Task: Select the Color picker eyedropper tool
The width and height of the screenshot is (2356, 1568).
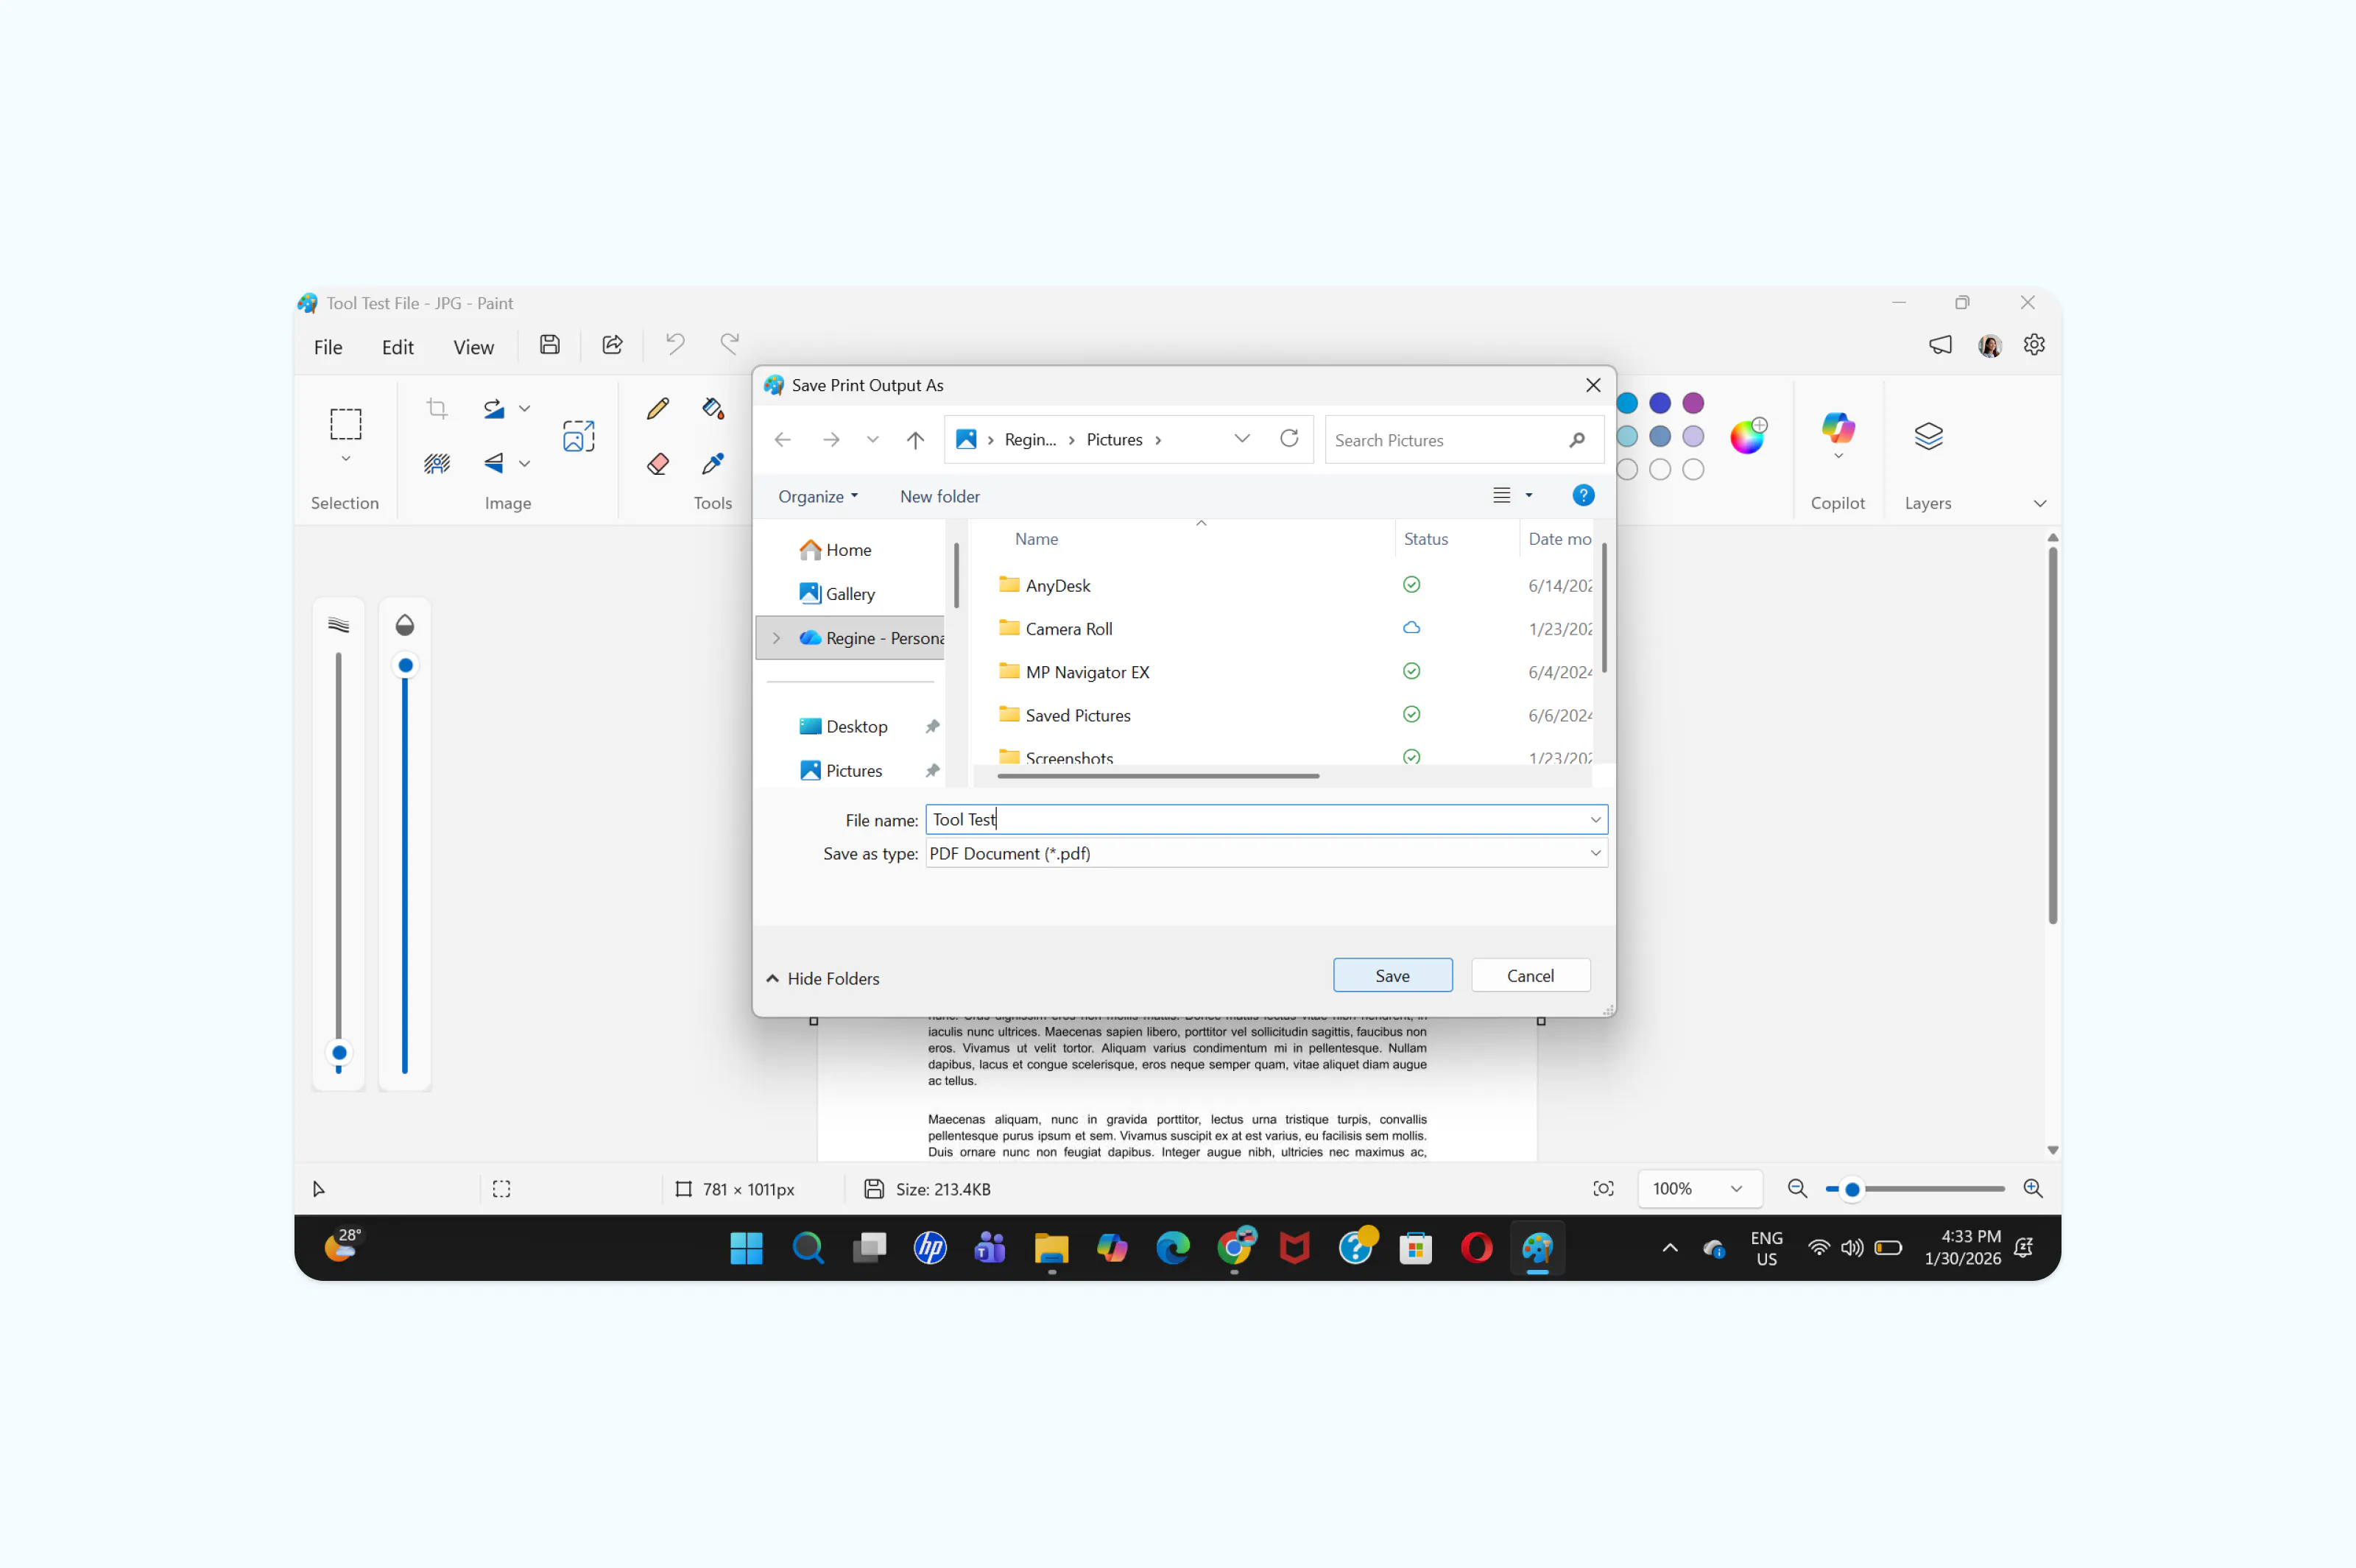Action: tap(712, 463)
